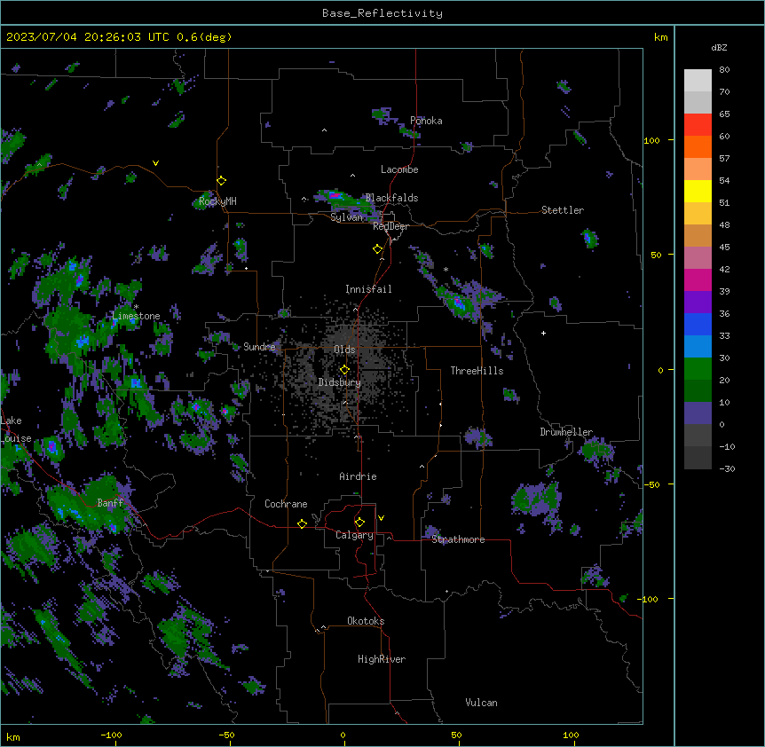
Task: Pick the yellow 51–54 dBZ legend band
Action: click(x=698, y=192)
